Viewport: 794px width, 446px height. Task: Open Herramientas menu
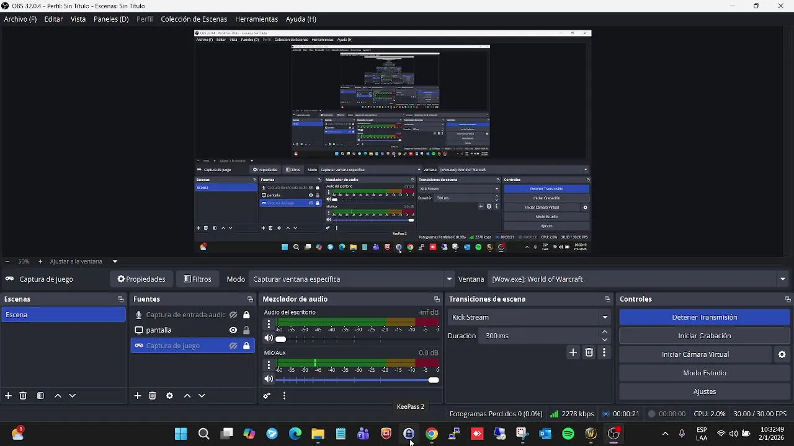coord(256,19)
